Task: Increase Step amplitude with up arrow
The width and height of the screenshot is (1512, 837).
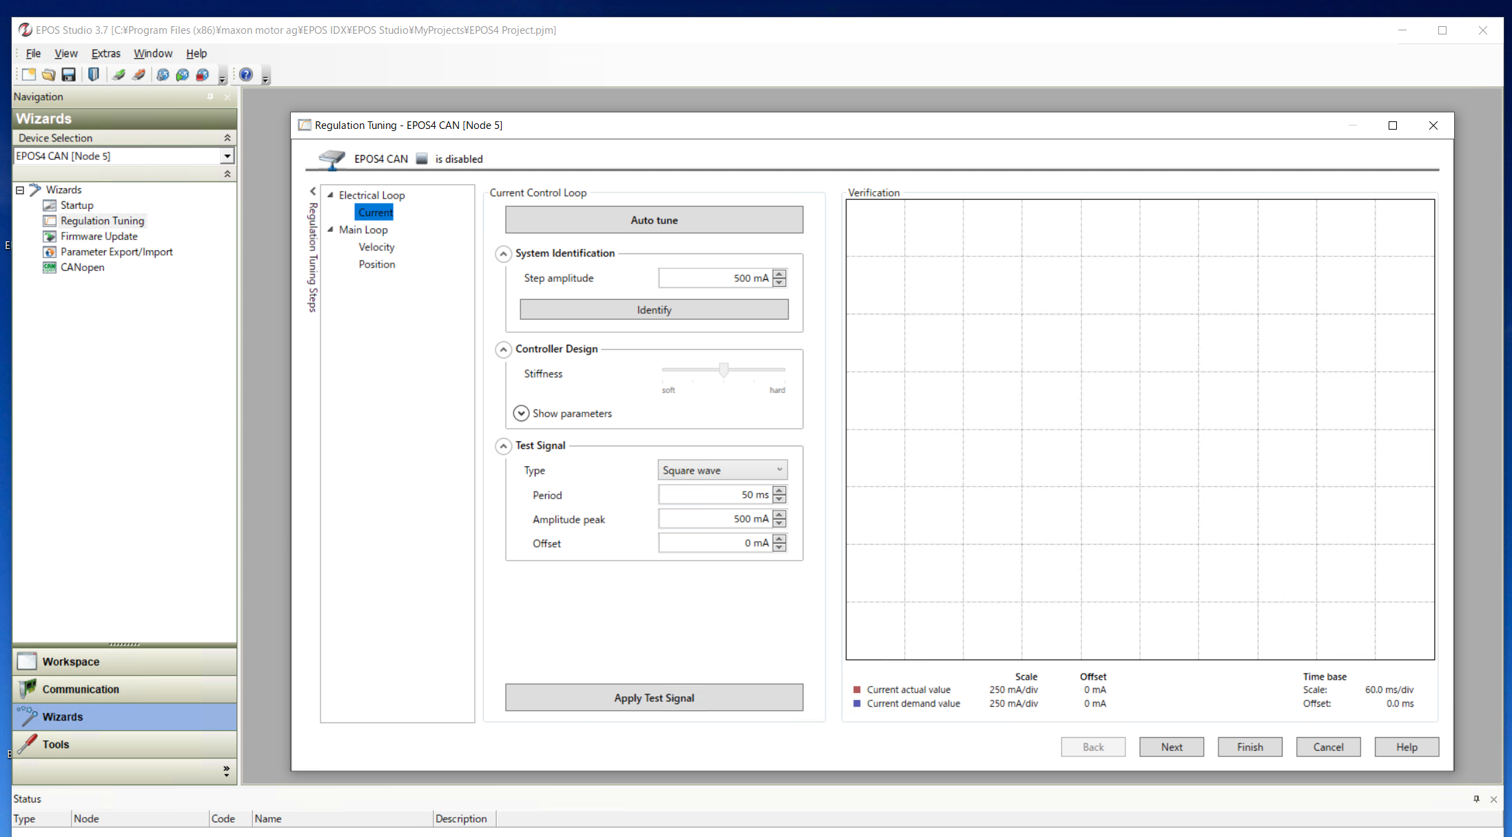Action: click(x=779, y=274)
